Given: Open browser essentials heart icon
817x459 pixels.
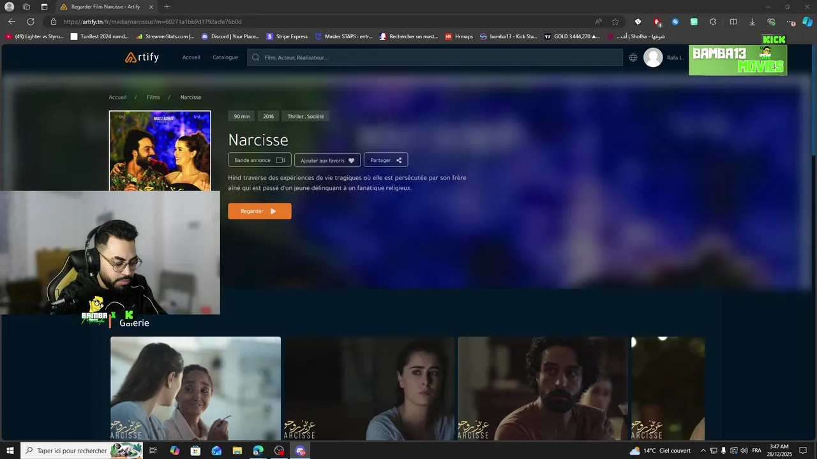Looking at the screenshot, I should [771, 22].
